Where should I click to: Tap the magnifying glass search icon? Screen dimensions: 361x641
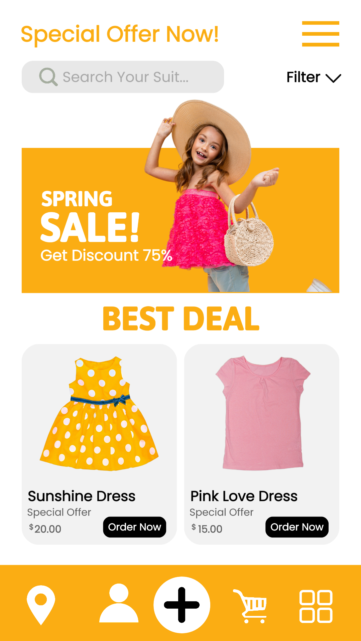pos(48,77)
